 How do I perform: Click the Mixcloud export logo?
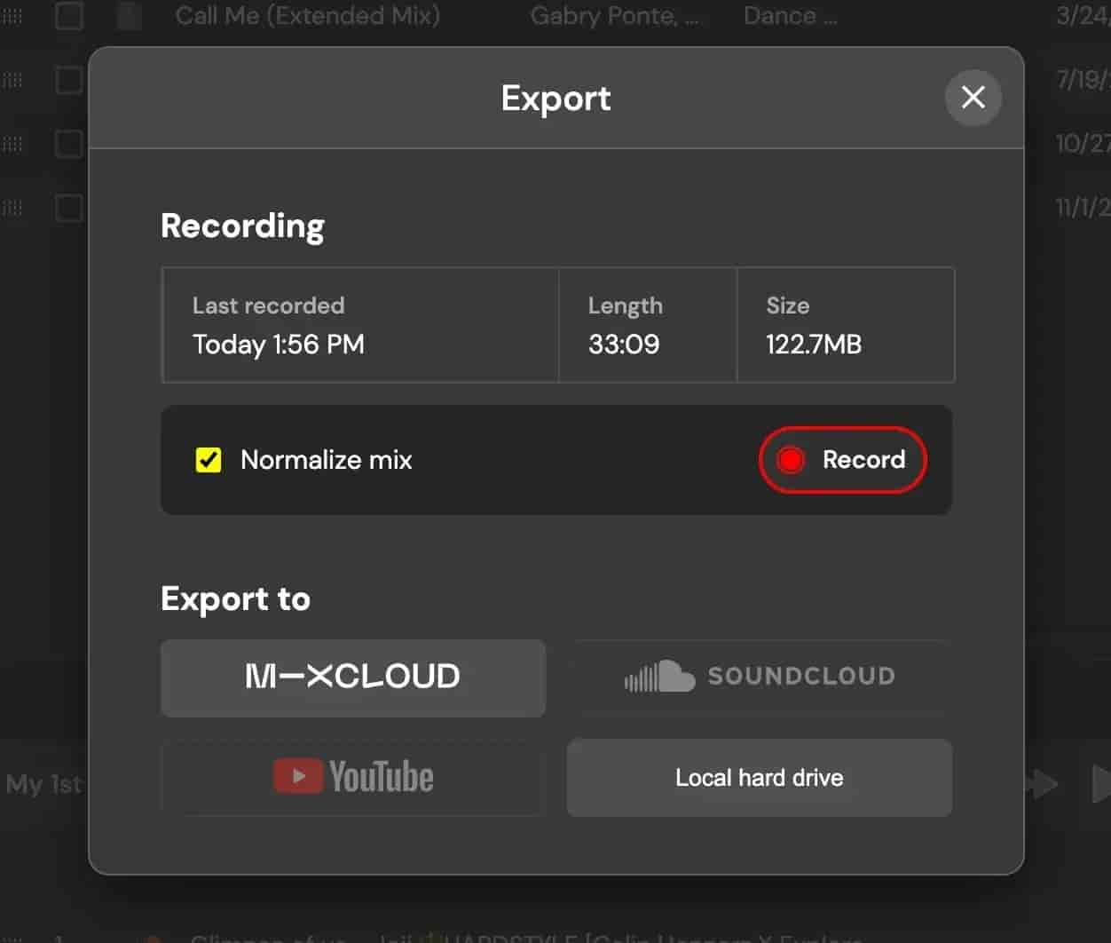pyautogui.click(x=352, y=678)
